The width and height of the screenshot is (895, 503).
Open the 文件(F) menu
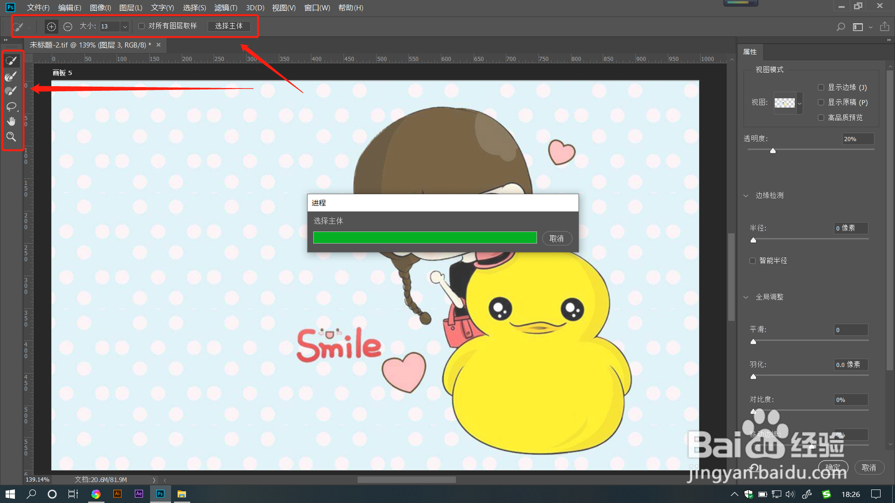[38, 7]
